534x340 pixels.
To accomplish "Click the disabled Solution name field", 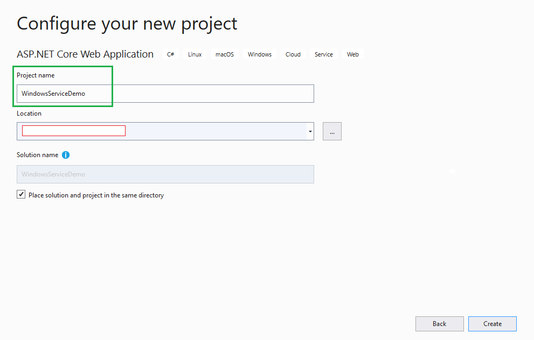I will click(165, 174).
